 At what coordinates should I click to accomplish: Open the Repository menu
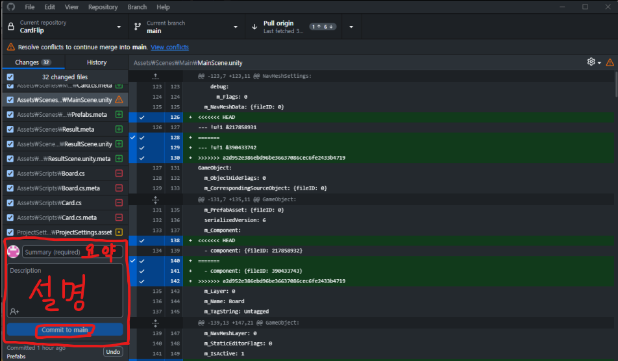pyautogui.click(x=103, y=7)
